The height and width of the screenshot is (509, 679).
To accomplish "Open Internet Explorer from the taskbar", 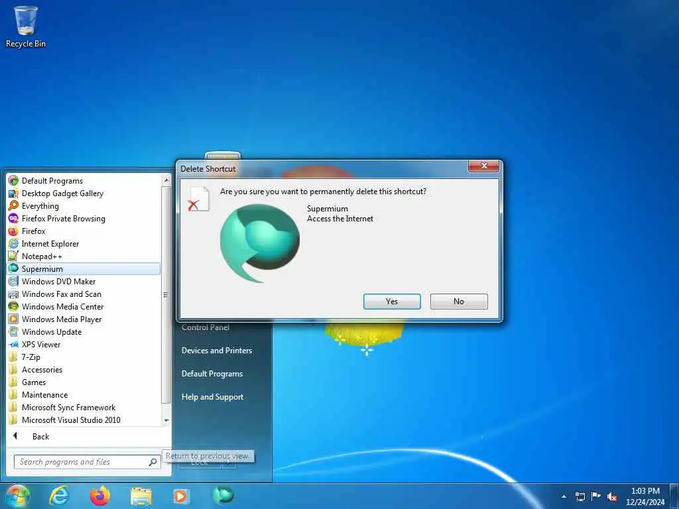I will coord(59,496).
